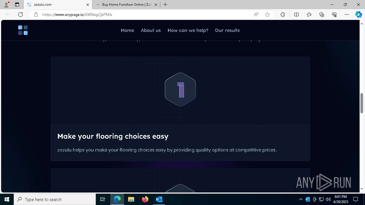
Task: Open Task View on taskbar
Action: [103, 199]
